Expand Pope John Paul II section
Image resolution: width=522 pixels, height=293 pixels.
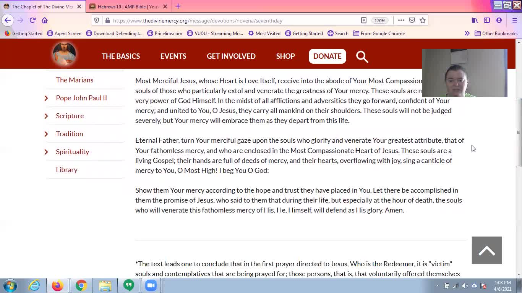pyautogui.click(x=46, y=98)
